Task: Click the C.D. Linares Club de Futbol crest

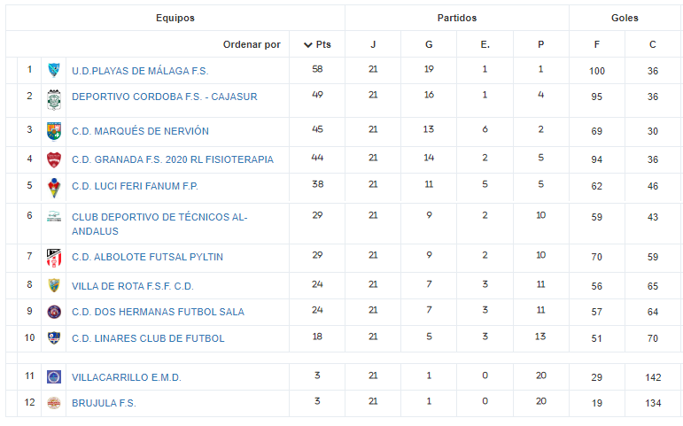Action: (54, 337)
